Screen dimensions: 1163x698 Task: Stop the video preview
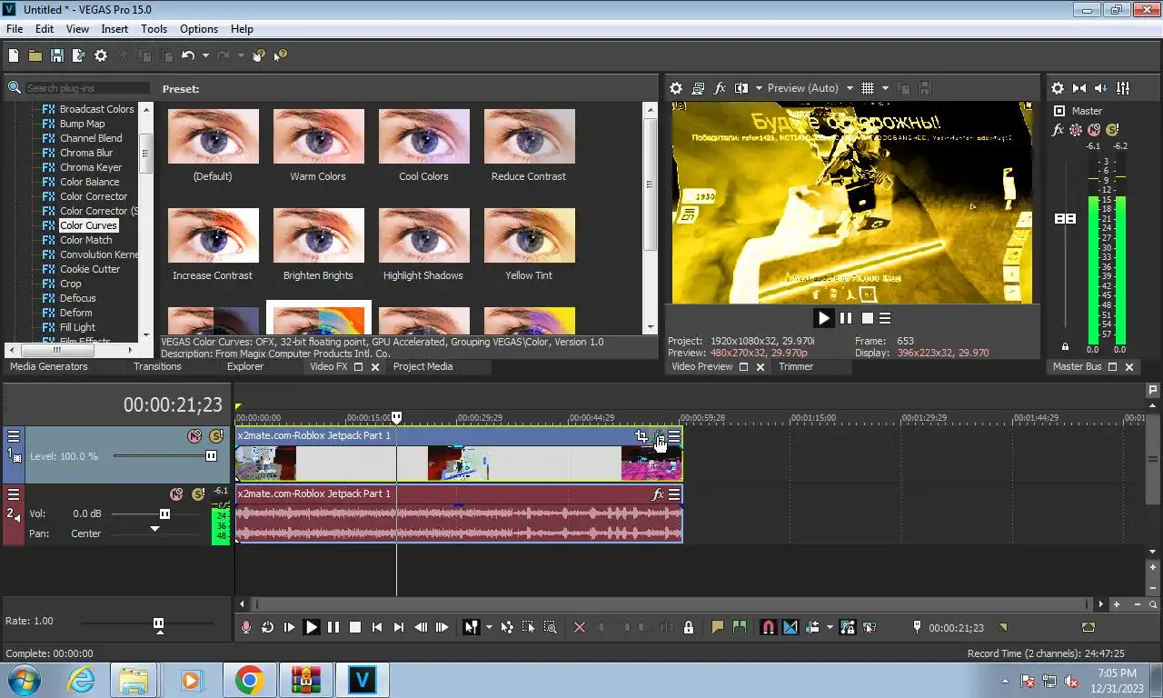868,318
